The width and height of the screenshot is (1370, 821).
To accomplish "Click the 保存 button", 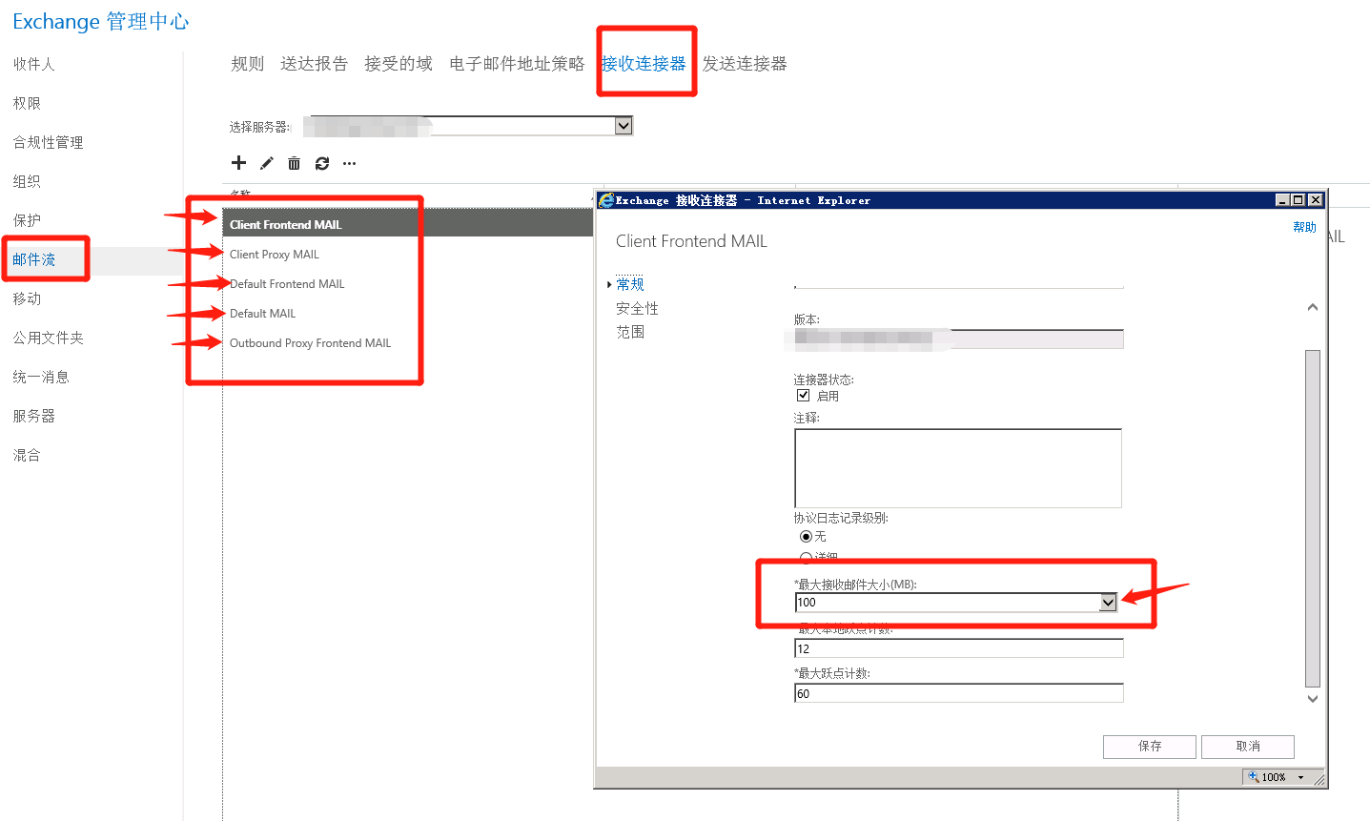I will pyautogui.click(x=1149, y=747).
